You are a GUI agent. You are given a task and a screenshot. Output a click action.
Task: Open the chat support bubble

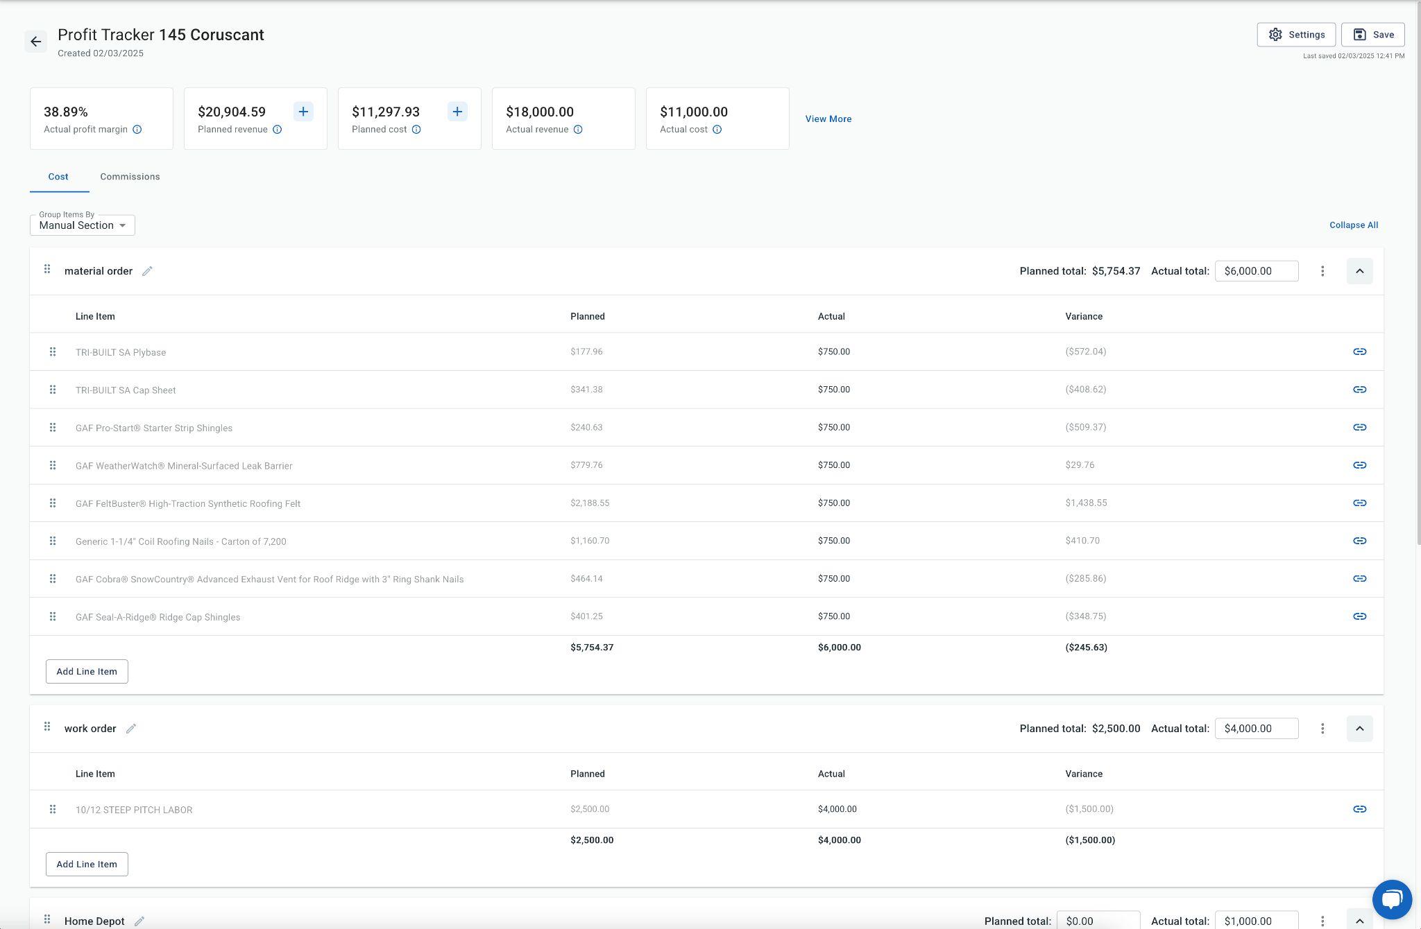pos(1391,899)
